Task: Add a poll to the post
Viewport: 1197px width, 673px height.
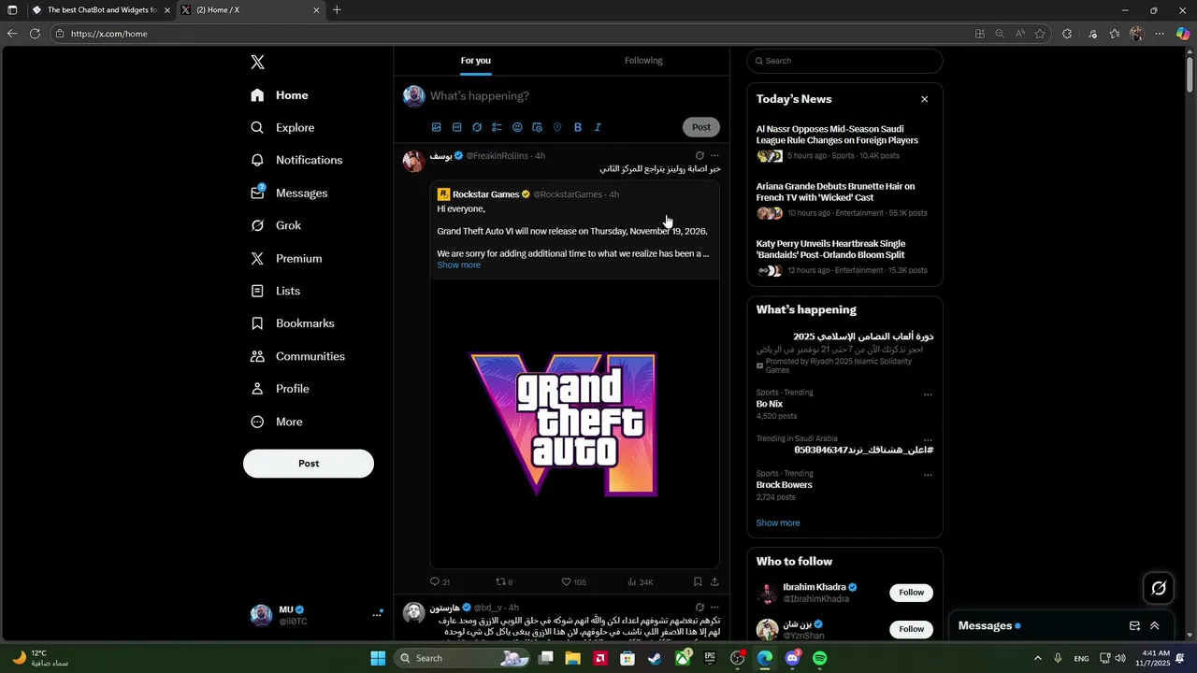Action: (x=497, y=127)
